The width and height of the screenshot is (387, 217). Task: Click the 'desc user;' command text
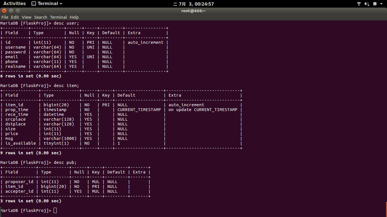pos(66,23)
